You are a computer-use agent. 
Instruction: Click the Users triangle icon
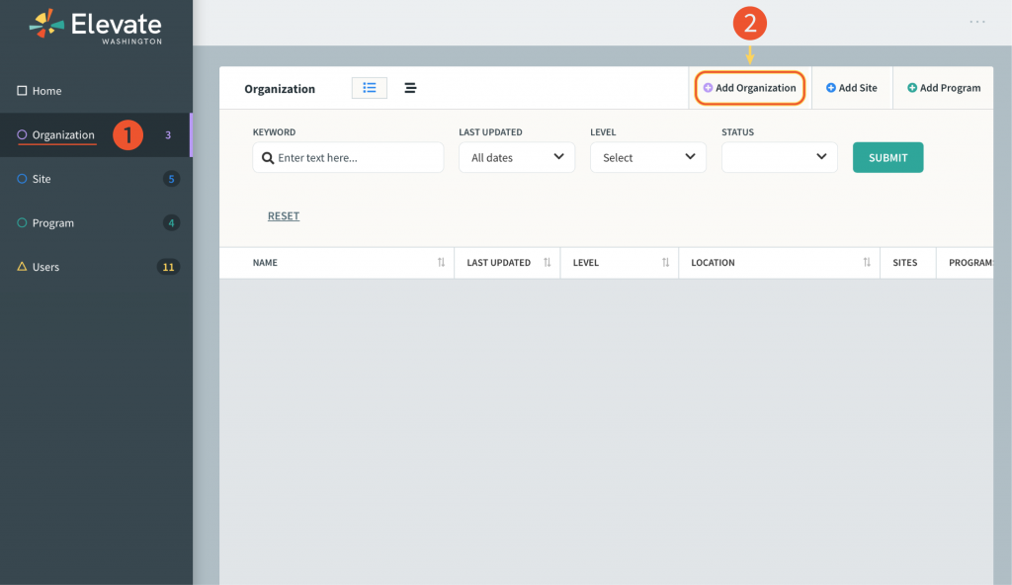22,266
